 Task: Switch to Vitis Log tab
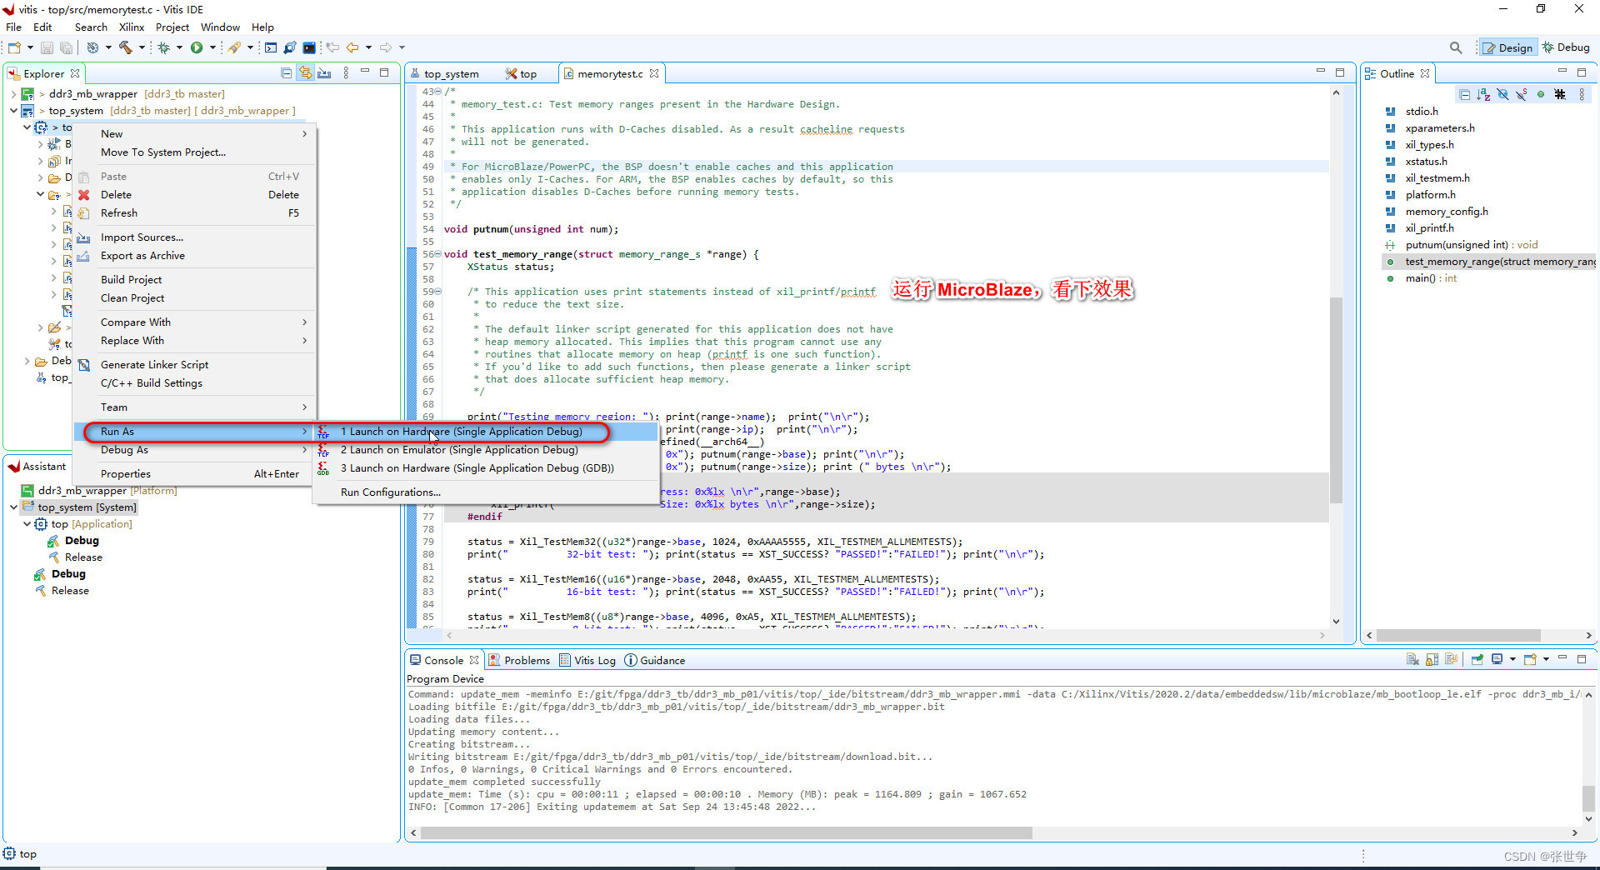587,660
